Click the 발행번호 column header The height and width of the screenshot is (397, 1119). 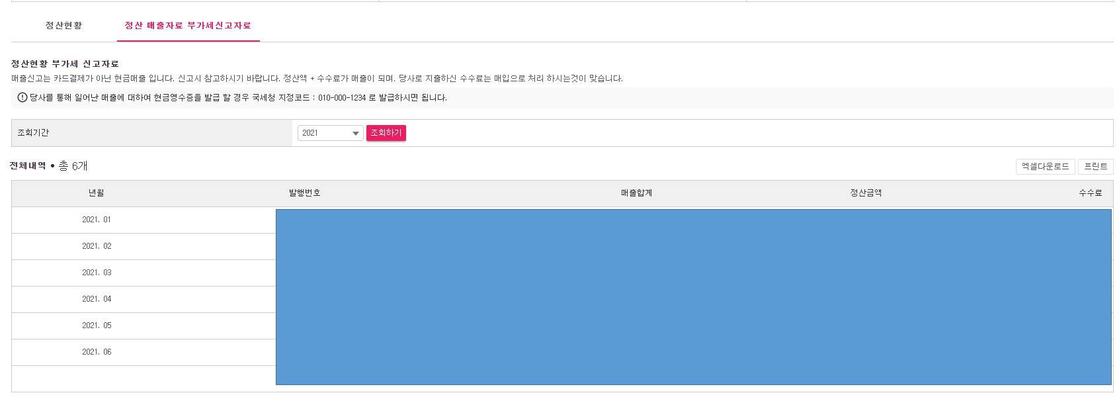point(305,193)
